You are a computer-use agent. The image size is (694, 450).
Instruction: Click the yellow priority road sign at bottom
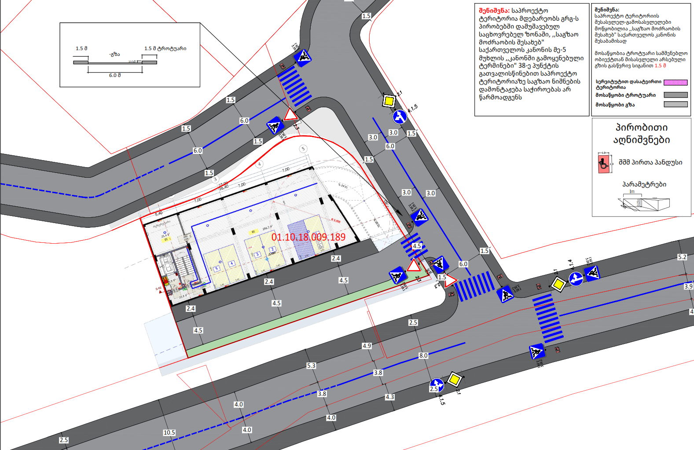pyautogui.click(x=454, y=379)
